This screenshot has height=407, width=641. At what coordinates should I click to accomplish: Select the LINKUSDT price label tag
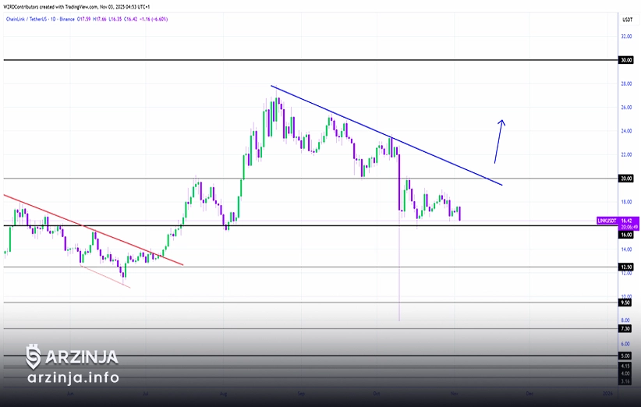point(606,221)
